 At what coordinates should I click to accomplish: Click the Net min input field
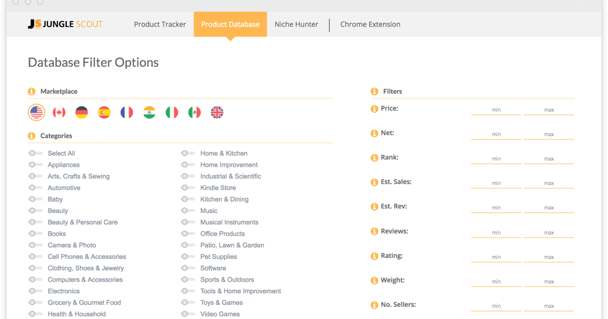point(496,134)
